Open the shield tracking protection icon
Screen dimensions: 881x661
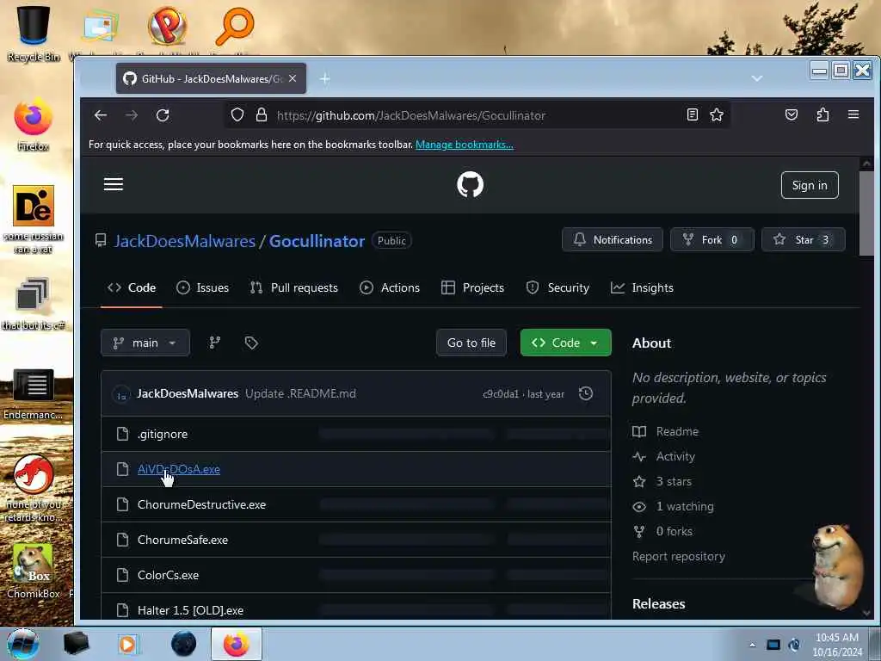pyautogui.click(x=237, y=115)
